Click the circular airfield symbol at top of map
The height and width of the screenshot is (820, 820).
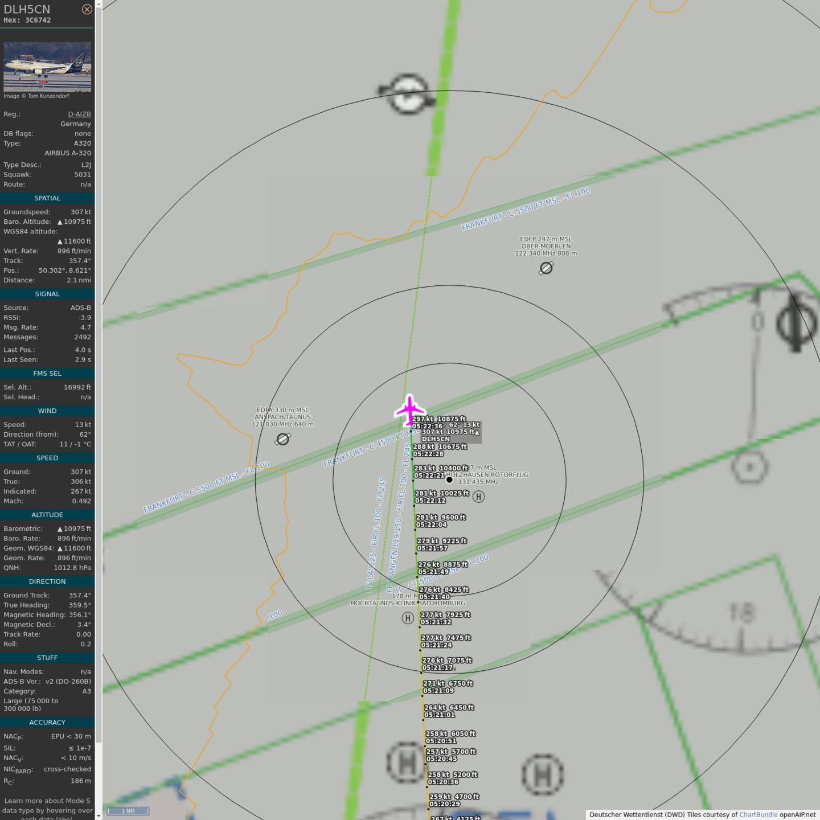408,94
